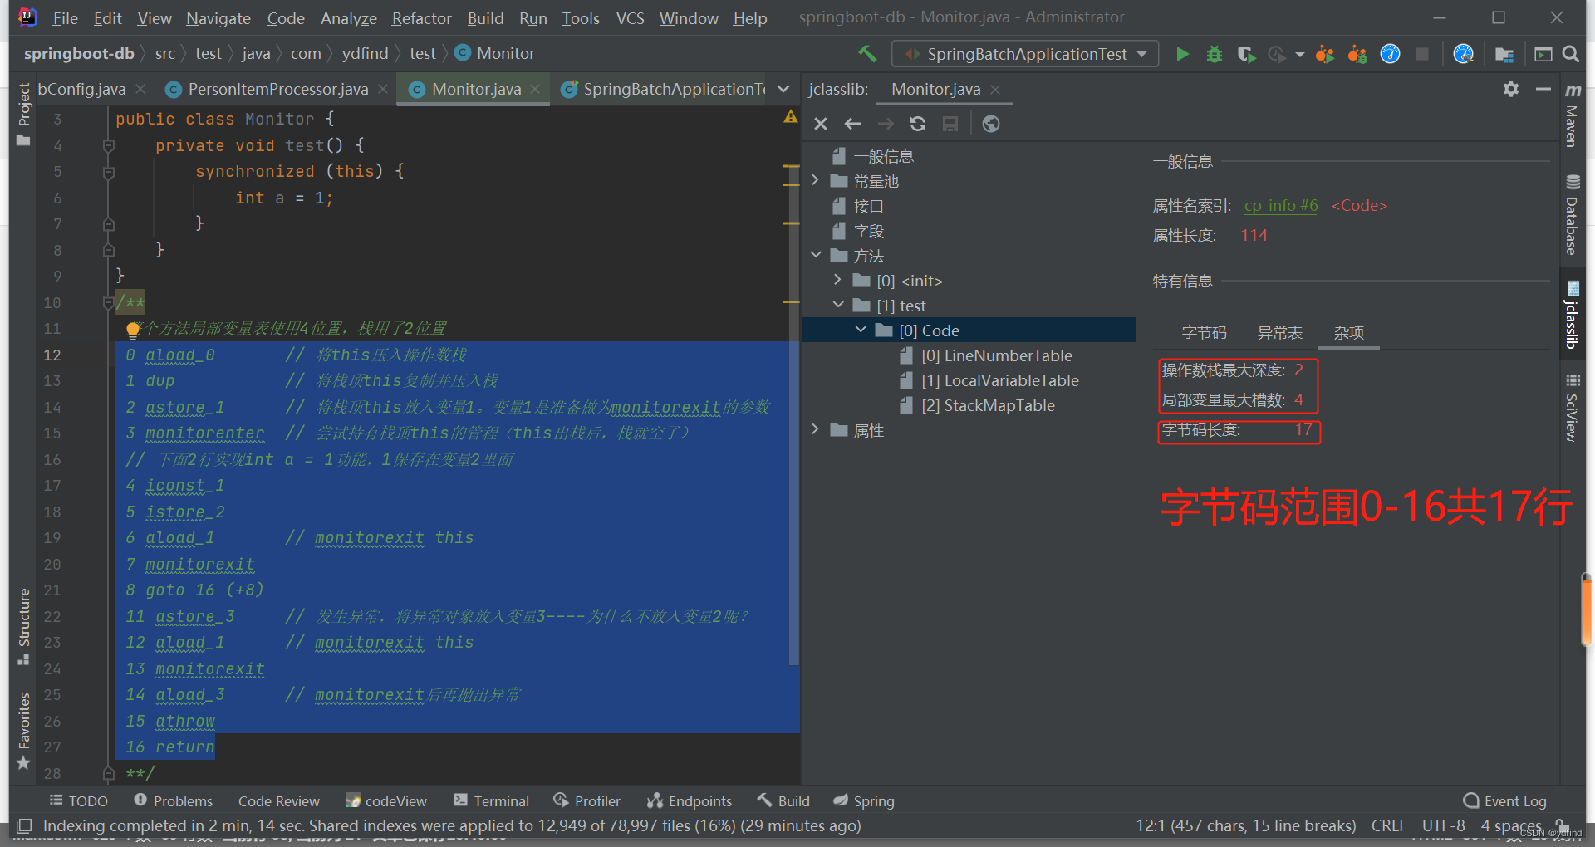Viewport: 1595px width, 847px height.
Task: Click the yellow warning indicator in the editor
Action: [x=790, y=117]
